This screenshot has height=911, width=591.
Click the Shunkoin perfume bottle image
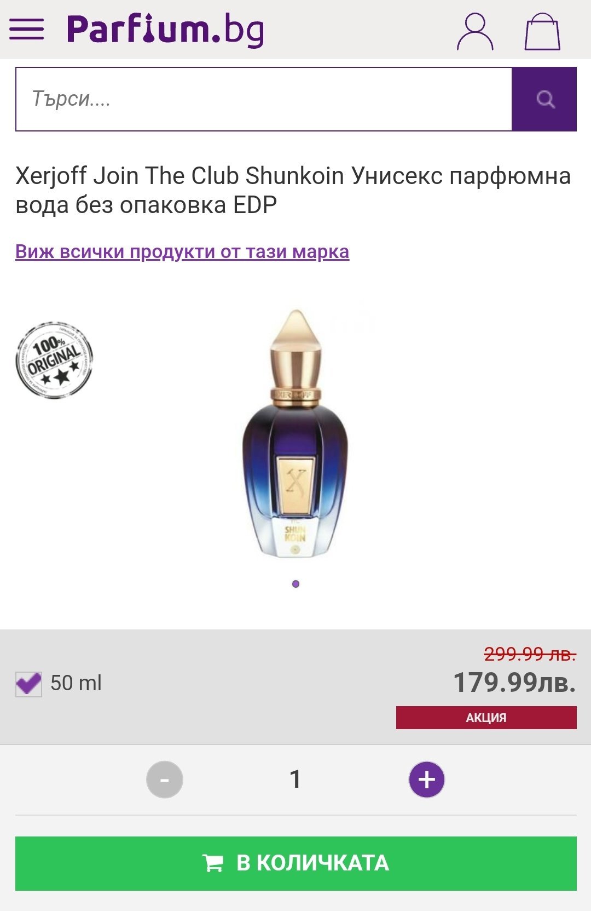tap(296, 433)
